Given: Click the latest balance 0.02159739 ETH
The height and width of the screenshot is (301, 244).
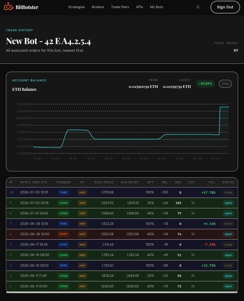Looking at the screenshot, I should click(177, 87).
